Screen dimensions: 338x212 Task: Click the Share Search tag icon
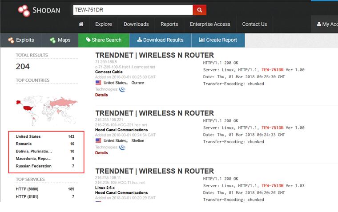pyautogui.click(x=88, y=40)
